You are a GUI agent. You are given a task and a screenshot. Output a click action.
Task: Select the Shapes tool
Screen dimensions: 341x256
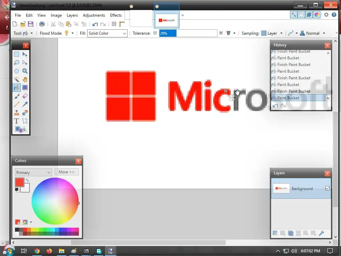click(21, 129)
